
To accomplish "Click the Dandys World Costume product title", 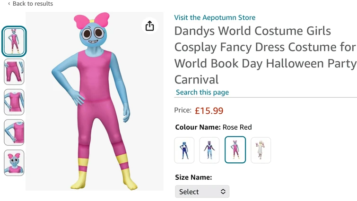I will [265, 55].
